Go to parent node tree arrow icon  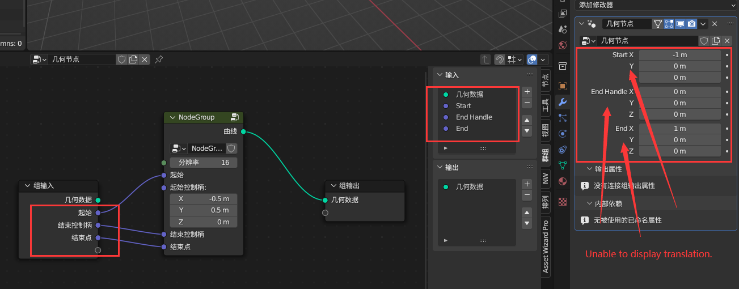[x=485, y=59]
